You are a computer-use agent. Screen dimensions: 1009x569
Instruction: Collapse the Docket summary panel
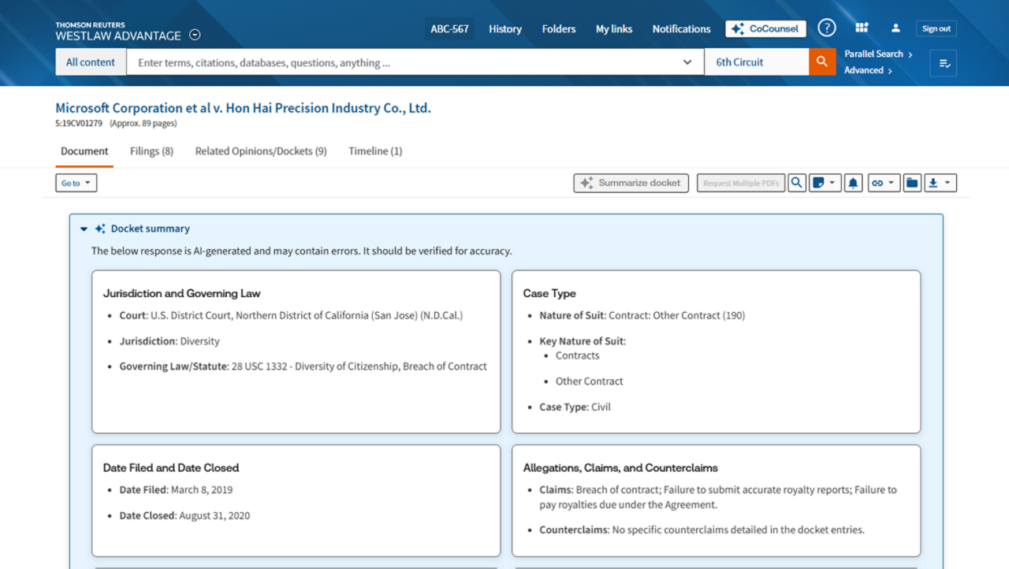[x=84, y=229]
